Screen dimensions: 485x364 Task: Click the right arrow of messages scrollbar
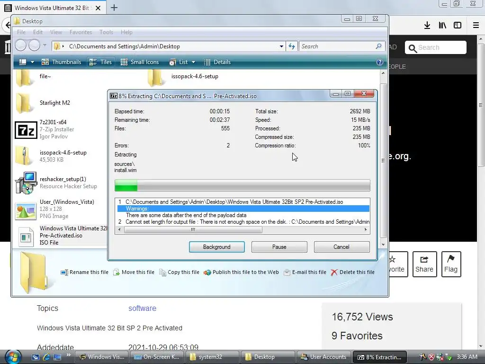click(x=366, y=230)
